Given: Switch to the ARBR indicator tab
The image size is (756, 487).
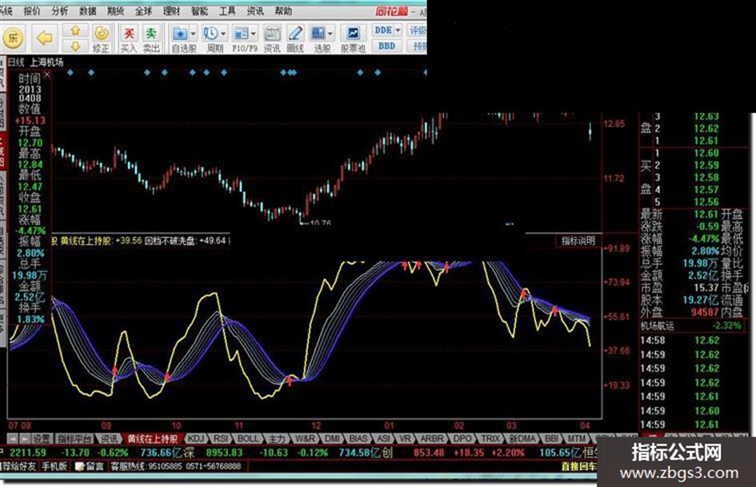Looking at the screenshot, I should pyautogui.click(x=431, y=438).
